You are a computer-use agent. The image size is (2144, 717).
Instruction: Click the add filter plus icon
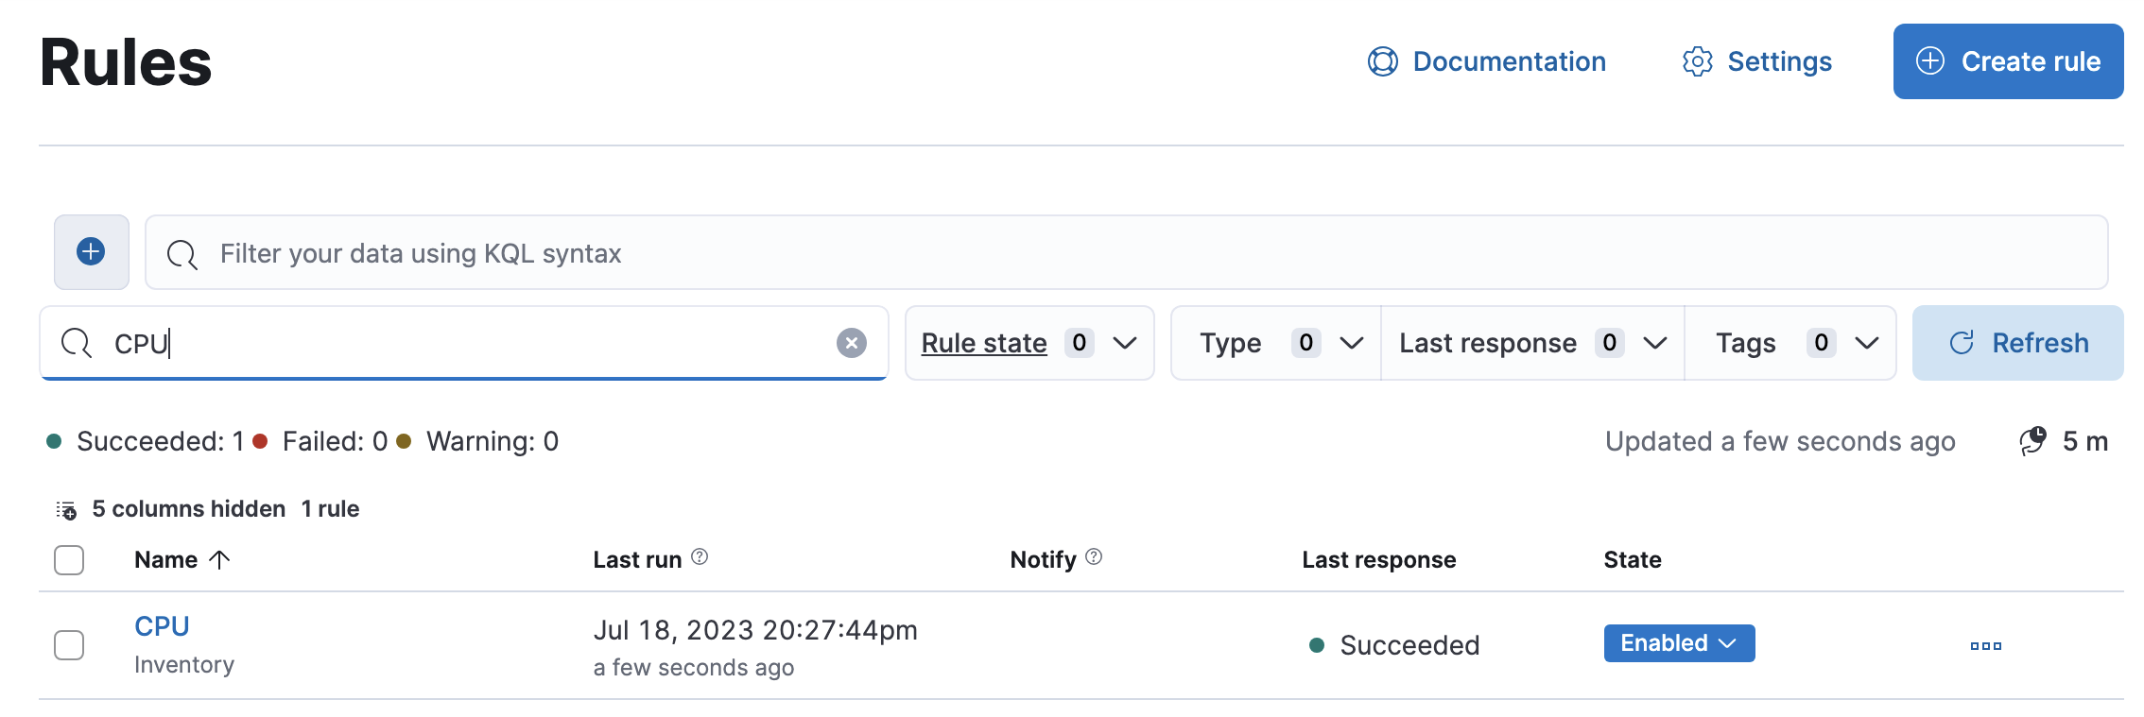coord(91,251)
